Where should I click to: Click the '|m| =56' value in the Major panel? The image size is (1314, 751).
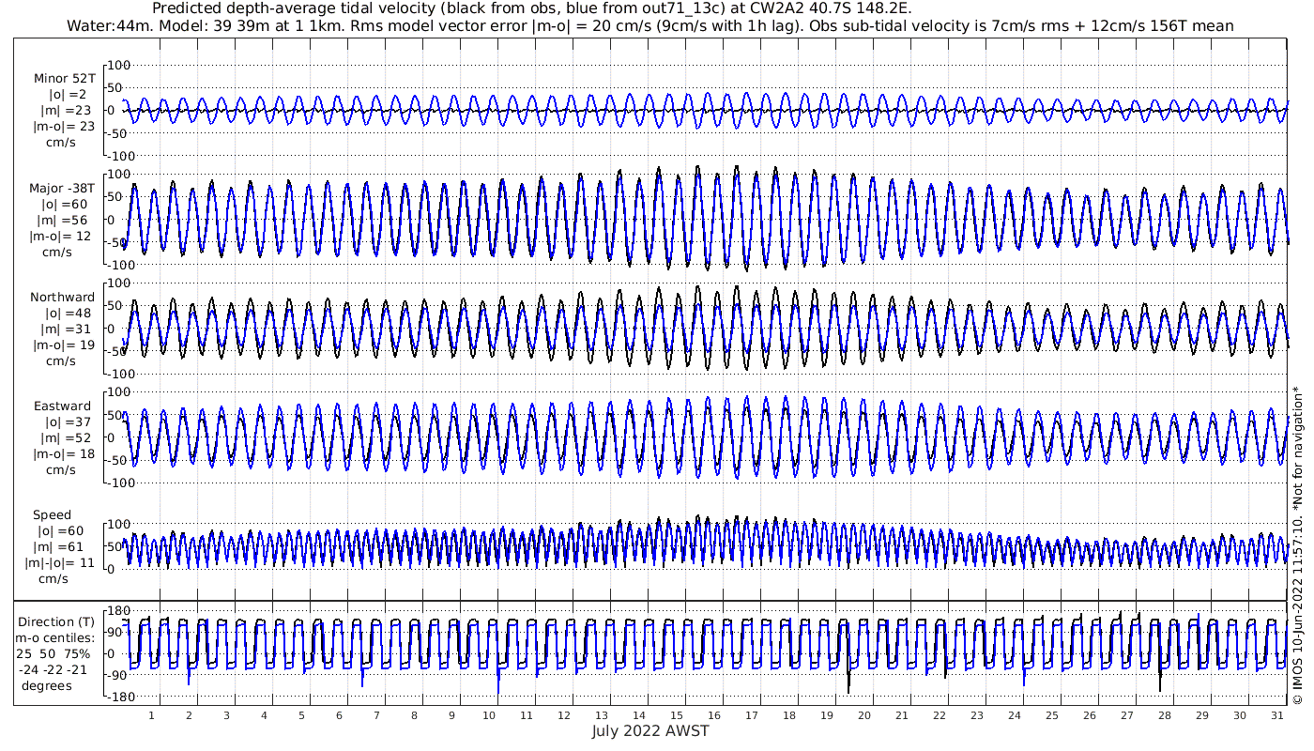click(66, 221)
